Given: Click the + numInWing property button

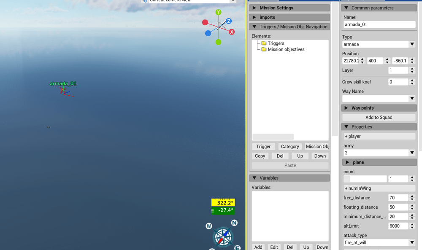Looking at the screenshot, I should point(379,188).
